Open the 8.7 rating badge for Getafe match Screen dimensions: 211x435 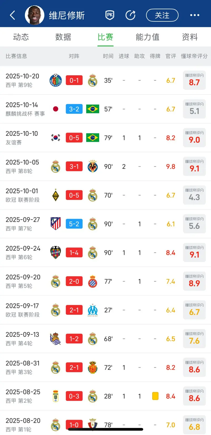[194, 80]
